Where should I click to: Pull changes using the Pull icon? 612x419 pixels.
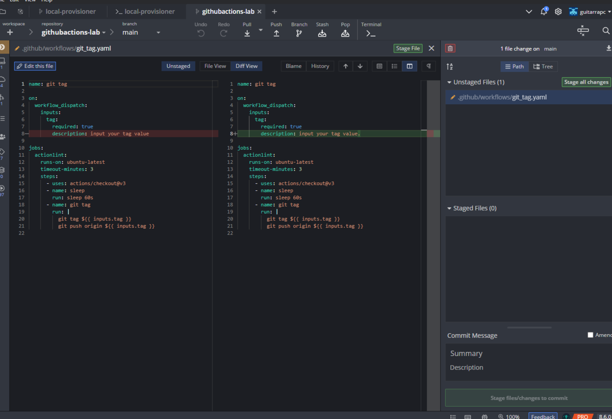click(x=247, y=33)
